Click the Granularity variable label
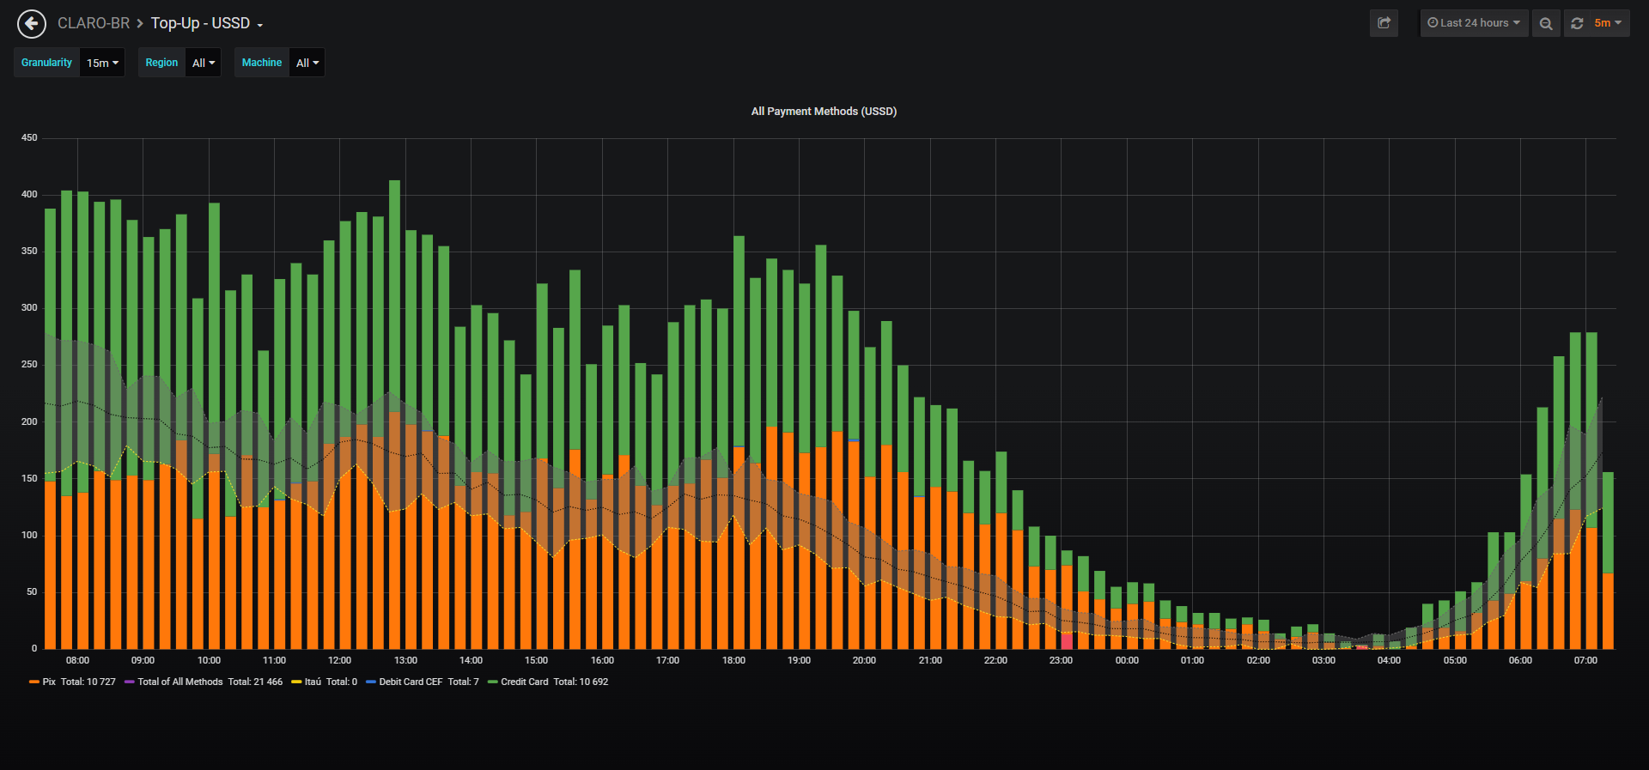The image size is (1649, 770). tap(46, 63)
